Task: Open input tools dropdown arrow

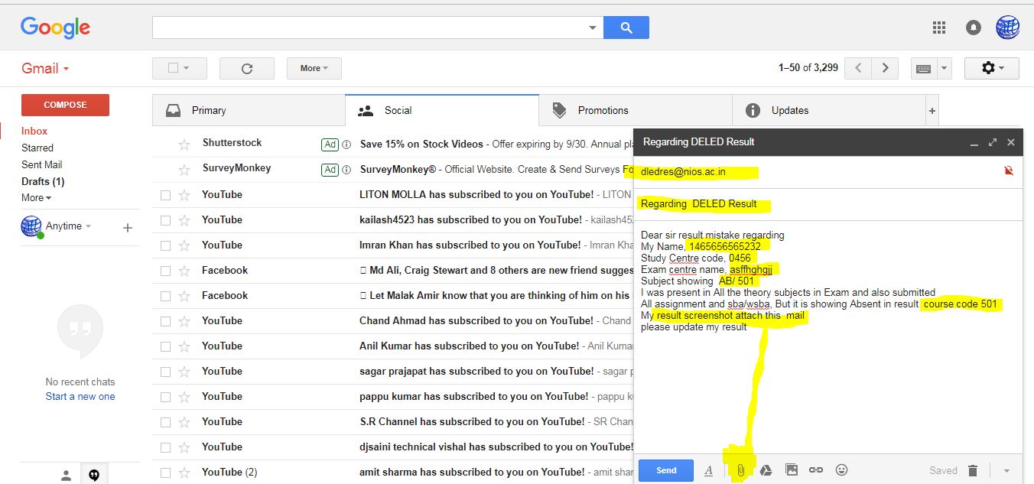Action: [x=944, y=68]
